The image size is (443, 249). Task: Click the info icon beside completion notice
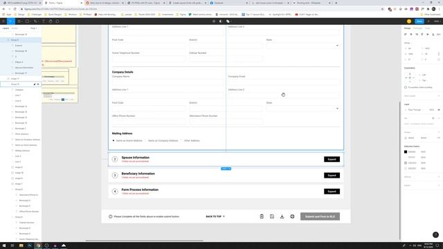click(x=111, y=216)
